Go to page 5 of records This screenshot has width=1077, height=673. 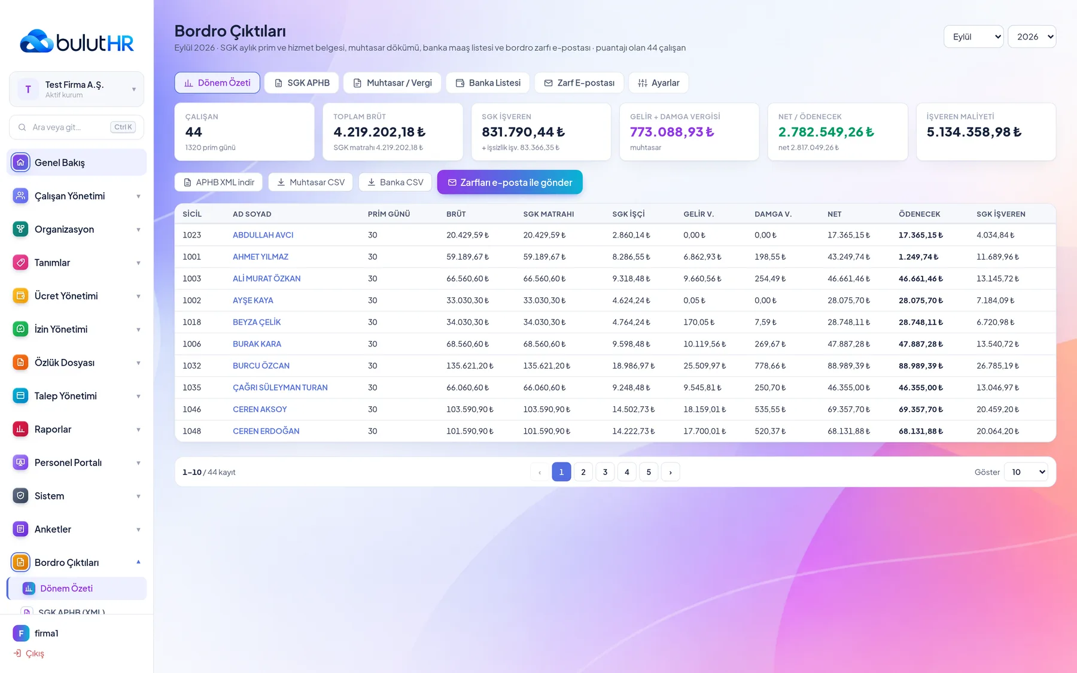pyautogui.click(x=649, y=472)
